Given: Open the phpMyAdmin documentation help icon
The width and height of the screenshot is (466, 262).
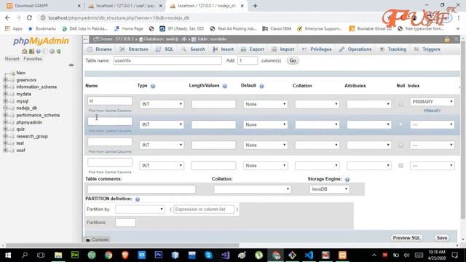Looking at the screenshot, I should coord(39,52).
